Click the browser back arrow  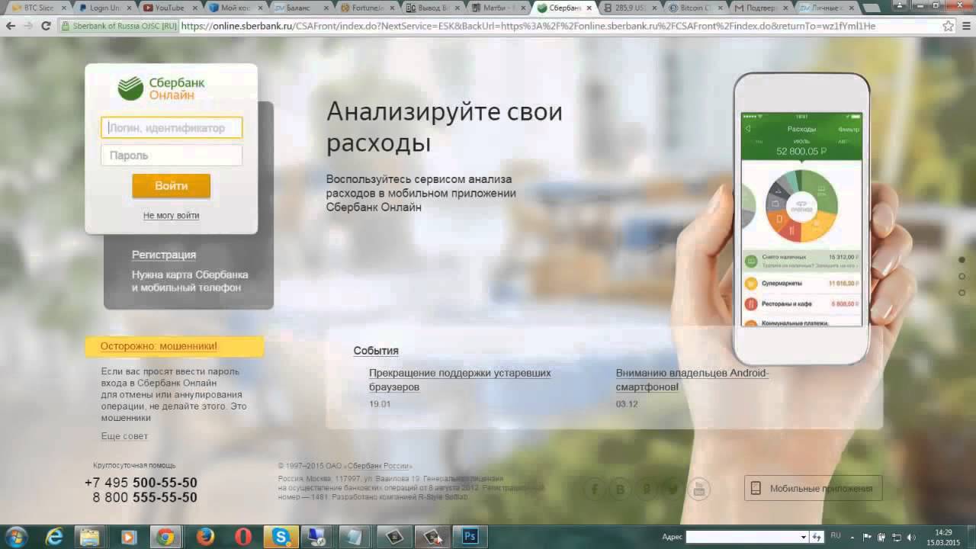tap(11, 25)
